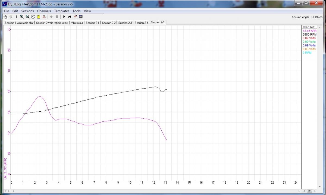
Task: Minimize the LM-2 log window
Action: pos(299,3)
